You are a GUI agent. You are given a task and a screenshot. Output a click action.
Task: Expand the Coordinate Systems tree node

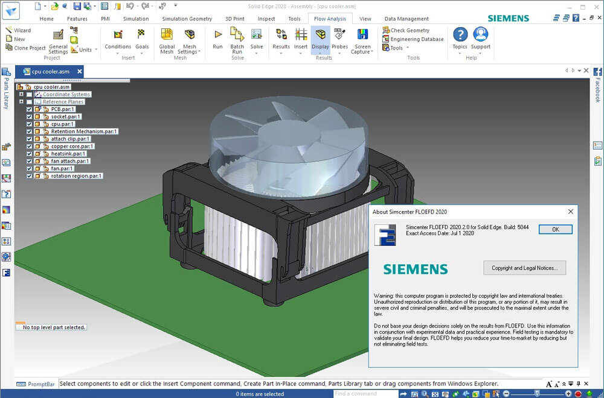[x=21, y=94]
